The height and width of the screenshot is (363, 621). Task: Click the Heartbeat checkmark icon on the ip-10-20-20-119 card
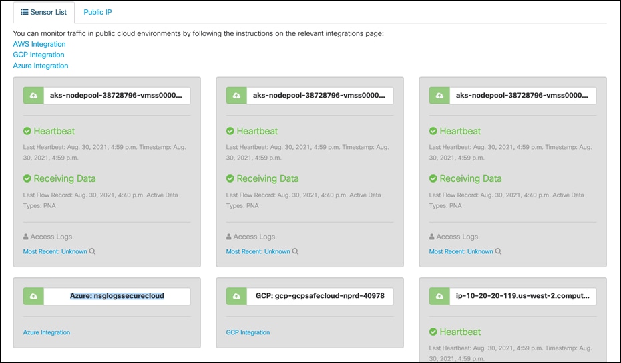coord(433,332)
